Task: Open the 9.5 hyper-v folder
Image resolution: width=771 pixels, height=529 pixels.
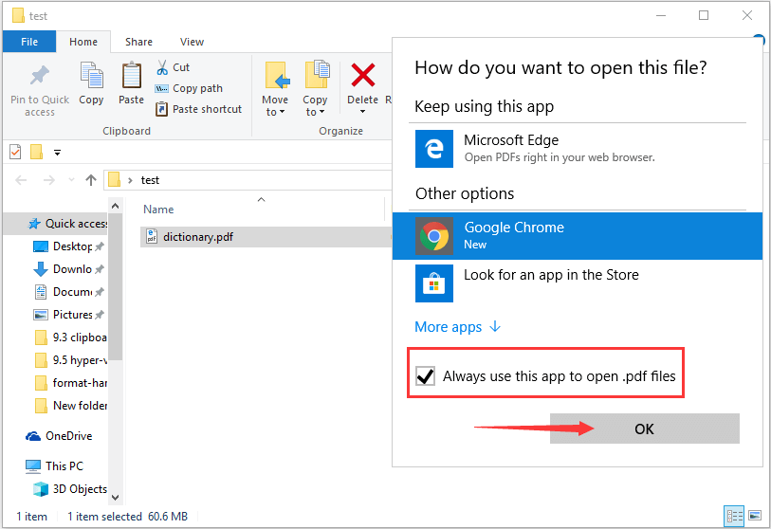Action: pyautogui.click(x=71, y=360)
